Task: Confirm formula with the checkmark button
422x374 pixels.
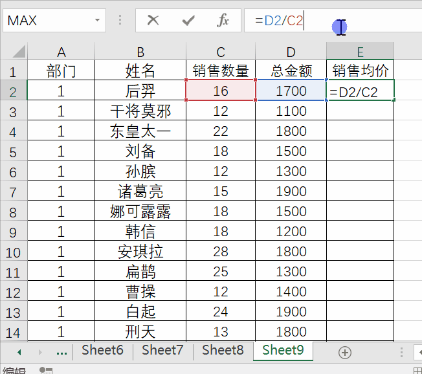Action: pos(188,20)
